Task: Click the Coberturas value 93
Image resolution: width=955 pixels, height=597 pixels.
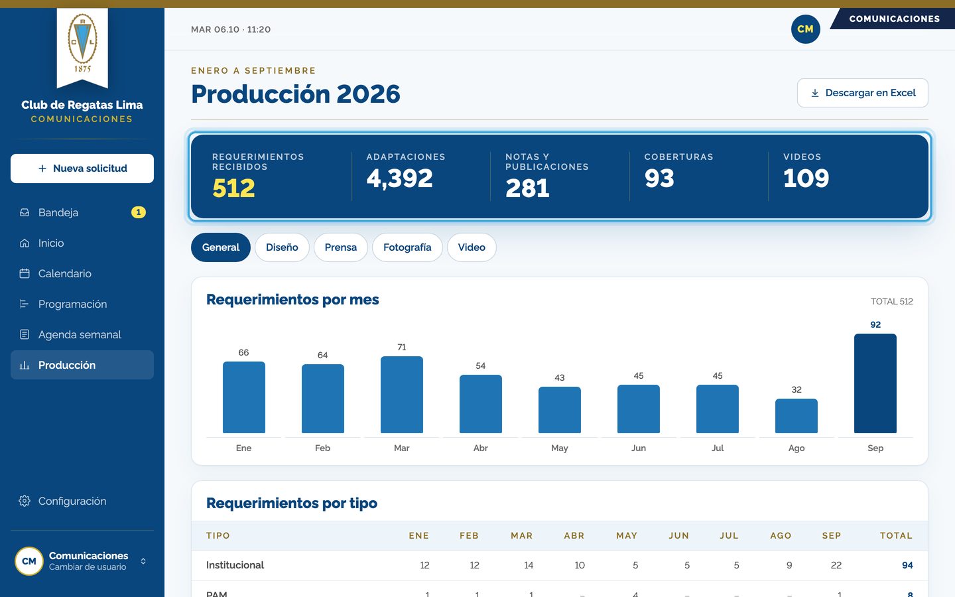Action: (x=659, y=178)
